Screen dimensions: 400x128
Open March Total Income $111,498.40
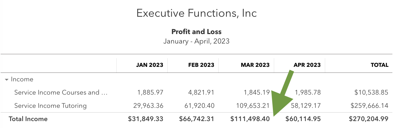tap(250, 119)
